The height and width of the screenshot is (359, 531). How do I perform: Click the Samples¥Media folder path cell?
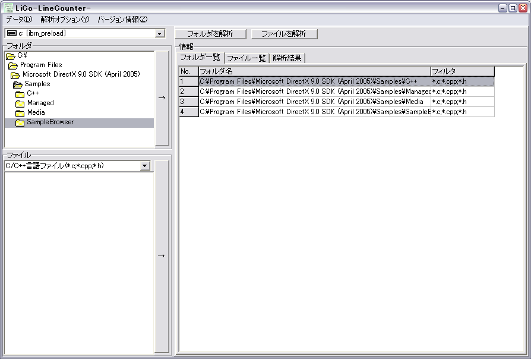tap(315, 102)
